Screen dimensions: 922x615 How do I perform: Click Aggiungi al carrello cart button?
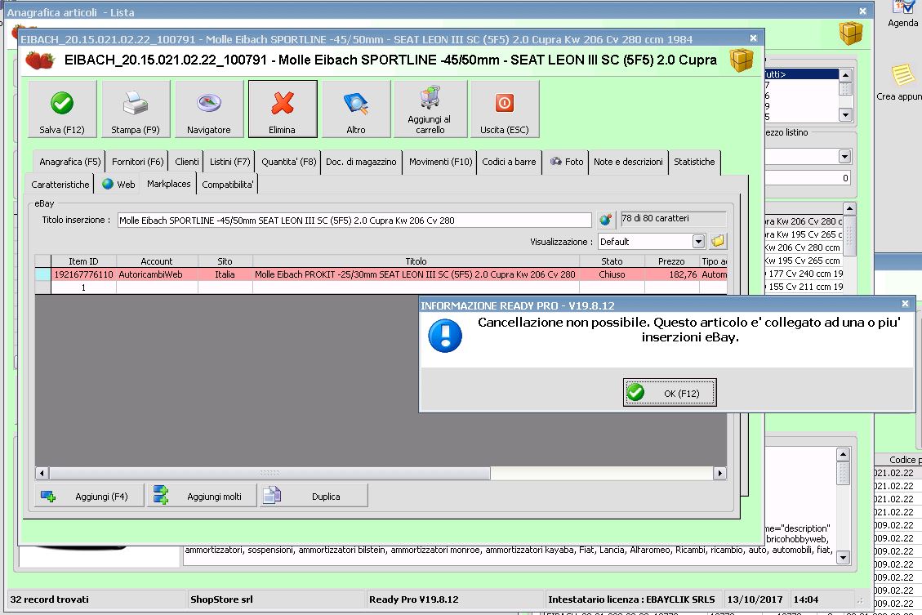tap(430, 109)
